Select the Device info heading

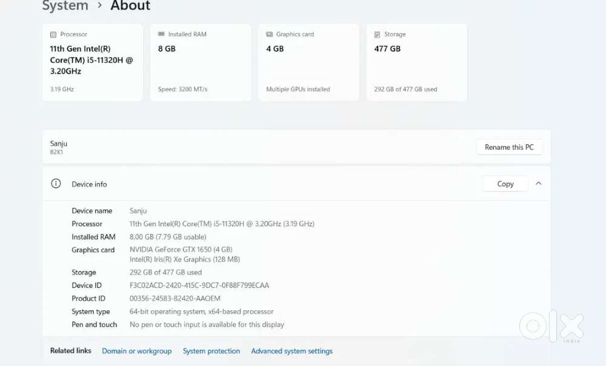coord(89,184)
